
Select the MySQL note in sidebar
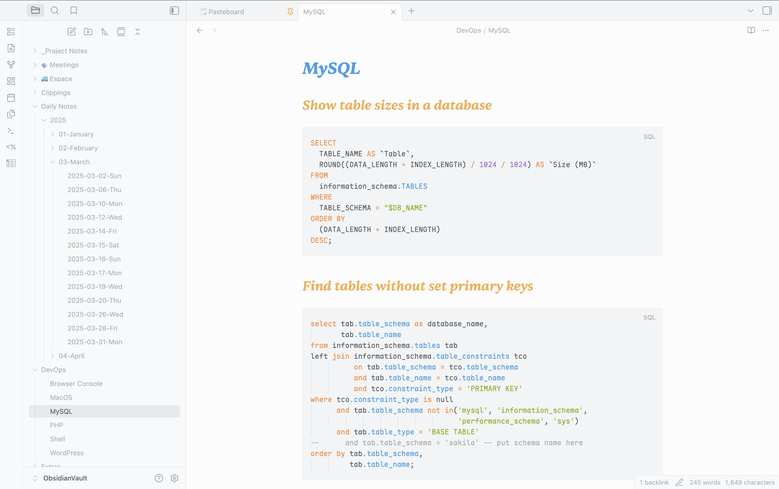click(x=105, y=412)
